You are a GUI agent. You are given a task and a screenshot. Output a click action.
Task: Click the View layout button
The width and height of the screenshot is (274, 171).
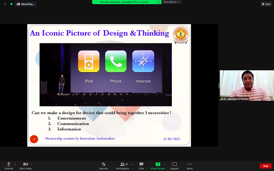pos(266,4)
